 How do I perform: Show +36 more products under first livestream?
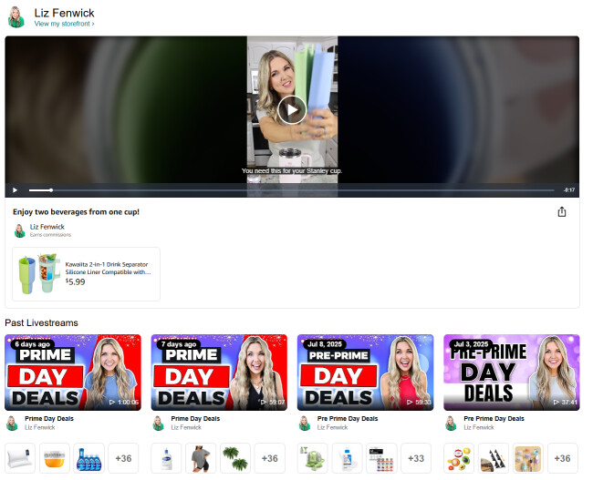123,458
